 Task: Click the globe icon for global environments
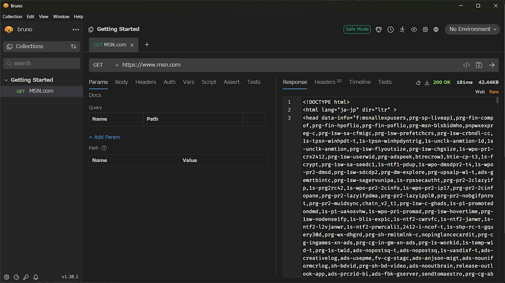pos(436,29)
